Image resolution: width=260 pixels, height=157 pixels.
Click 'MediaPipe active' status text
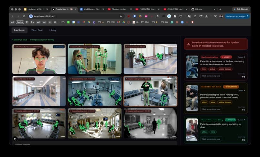click(x=33, y=40)
